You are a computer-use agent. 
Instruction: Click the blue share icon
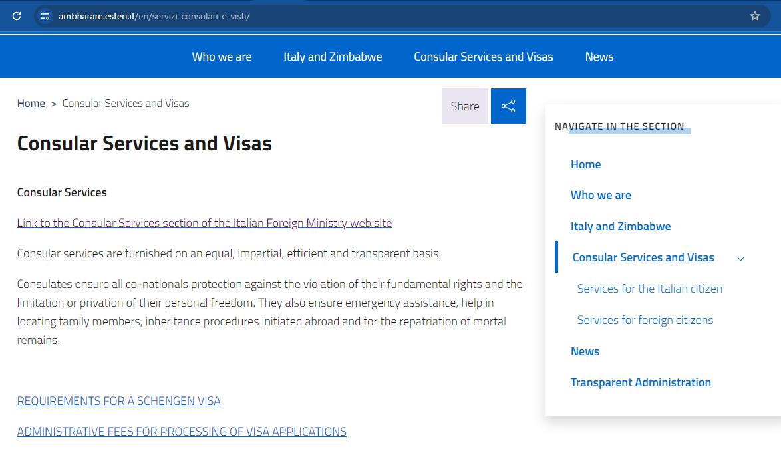pyautogui.click(x=508, y=105)
